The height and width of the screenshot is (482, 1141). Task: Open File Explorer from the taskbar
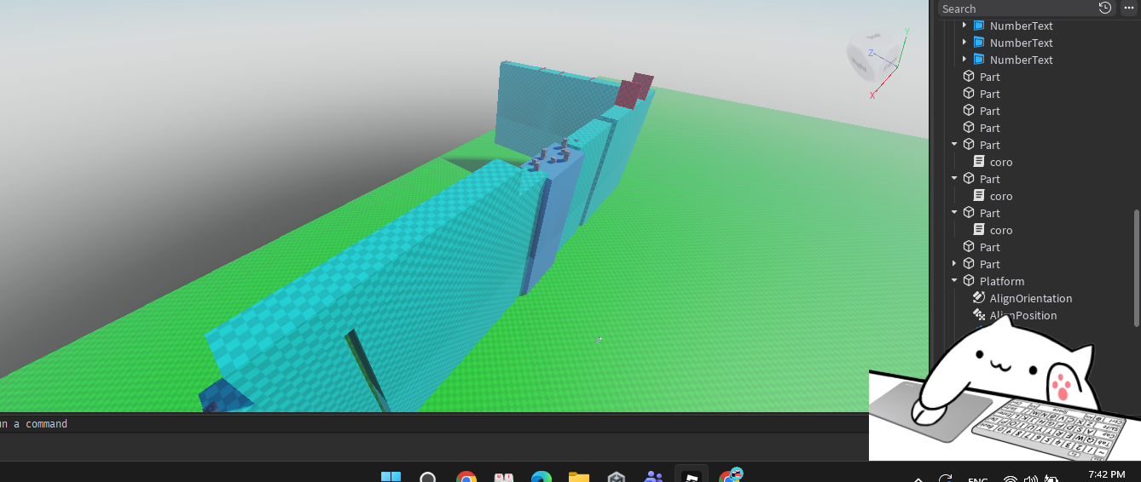pos(579,477)
